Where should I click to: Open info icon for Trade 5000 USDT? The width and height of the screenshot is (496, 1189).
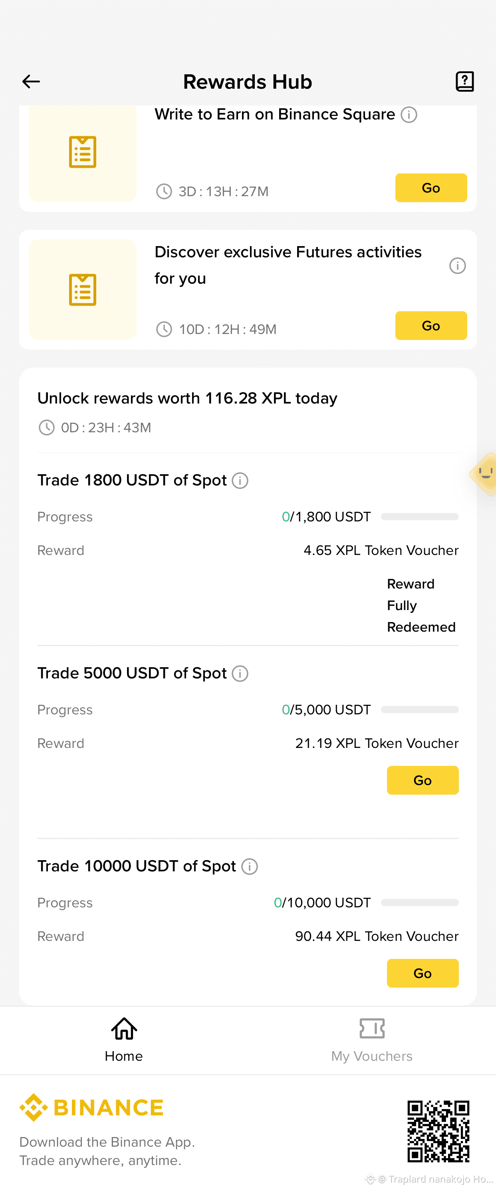[x=240, y=674]
